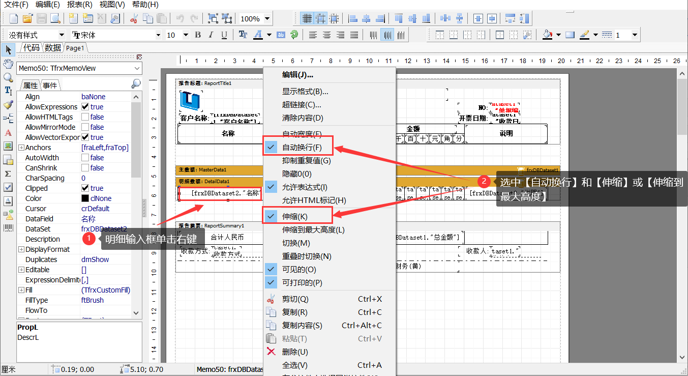Justify the memo text

pyautogui.click(x=354, y=35)
